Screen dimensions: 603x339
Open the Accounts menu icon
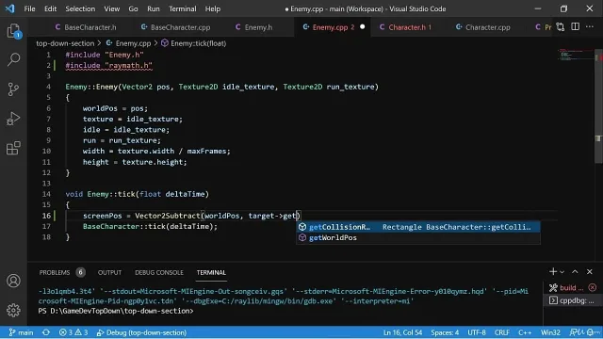click(x=13, y=281)
